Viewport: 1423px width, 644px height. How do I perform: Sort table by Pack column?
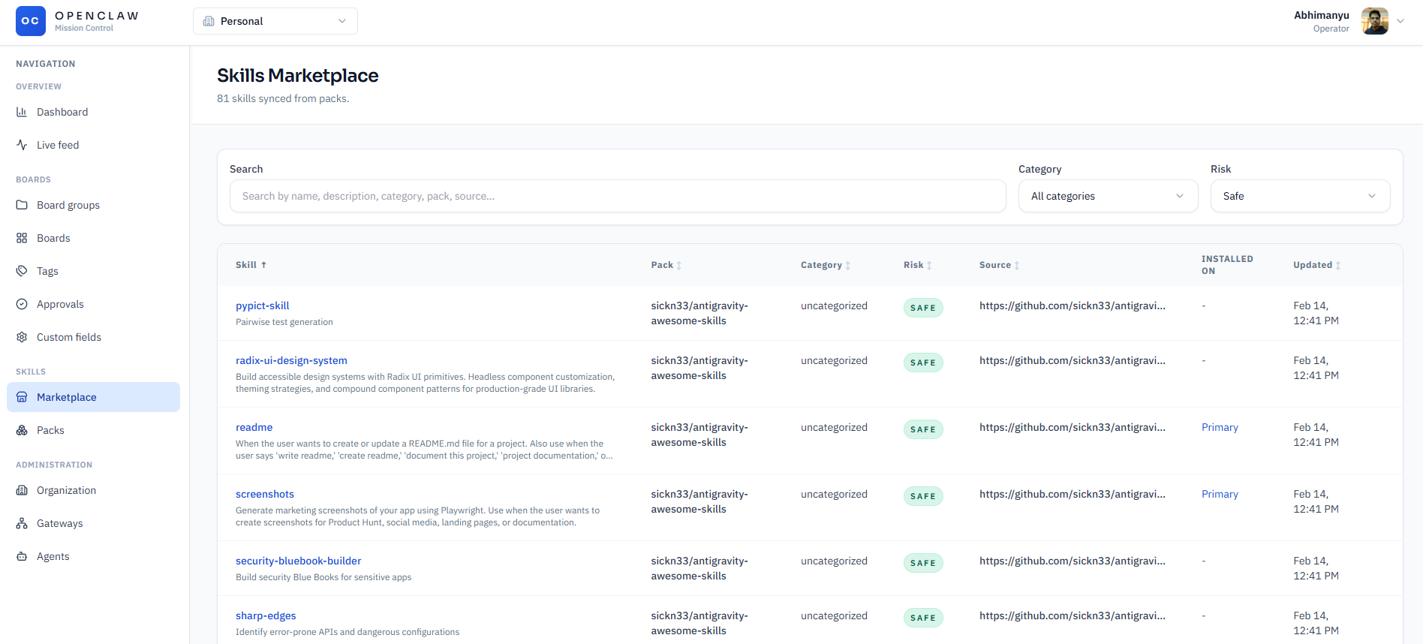[x=666, y=265]
